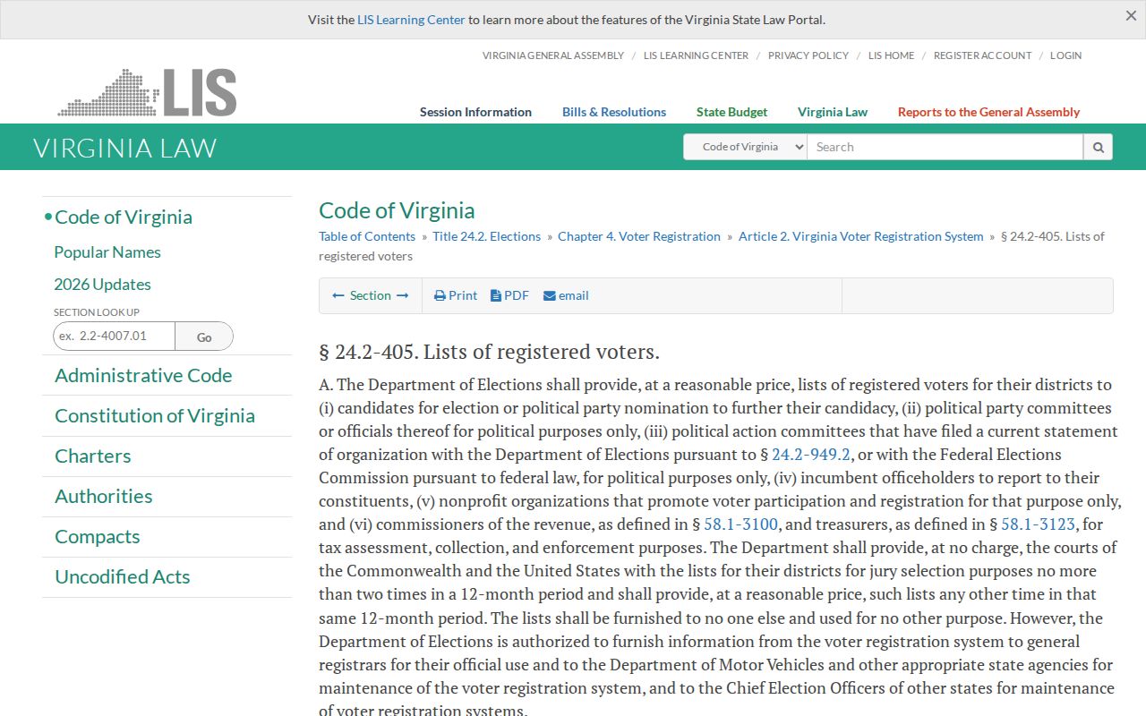Viewport: 1146px width, 716px height.
Task: Open Authorities in sidebar
Action: tap(104, 496)
